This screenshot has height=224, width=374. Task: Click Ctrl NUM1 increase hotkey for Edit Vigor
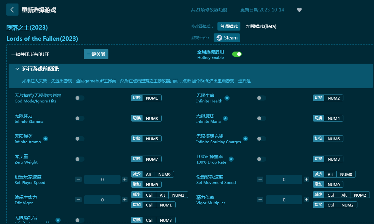pyautogui.click(x=153, y=205)
